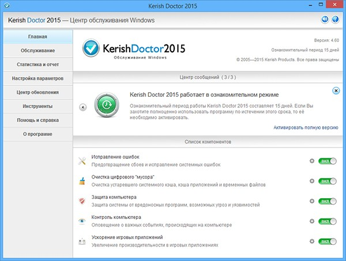The width and height of the screenshot is (346, 261).
Task: Click the broom icon for Очистка цифрового мусора
Action: pyautogui.click(x=82, y=181)
